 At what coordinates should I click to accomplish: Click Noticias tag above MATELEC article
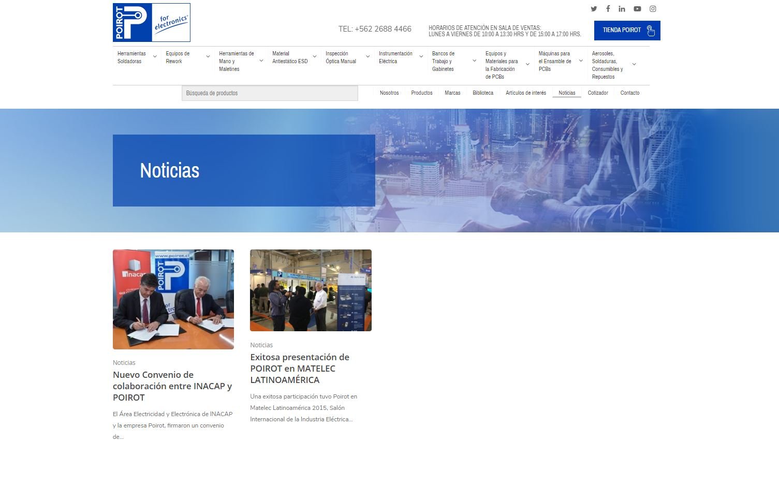261,345
